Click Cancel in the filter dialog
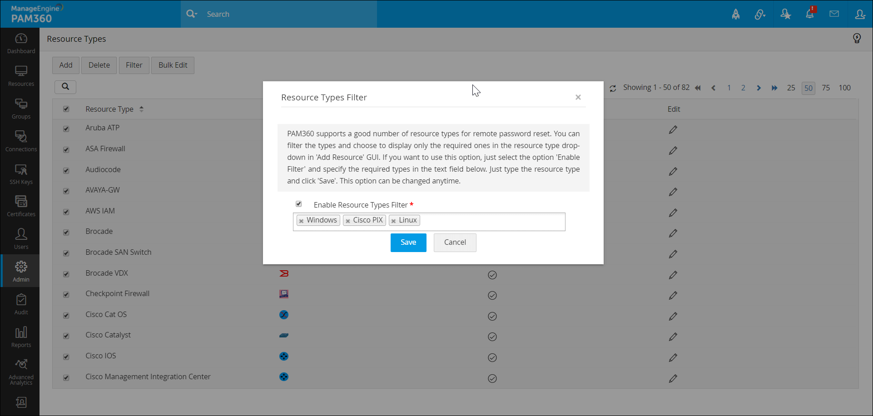873x416 pixels. (x=455, y=243)
